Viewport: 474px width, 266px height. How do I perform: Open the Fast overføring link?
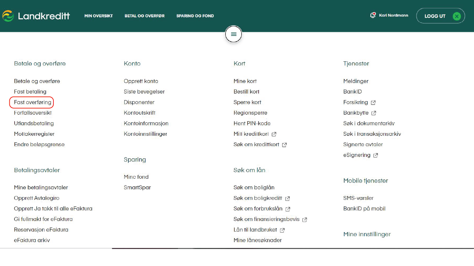coord(33,102)
